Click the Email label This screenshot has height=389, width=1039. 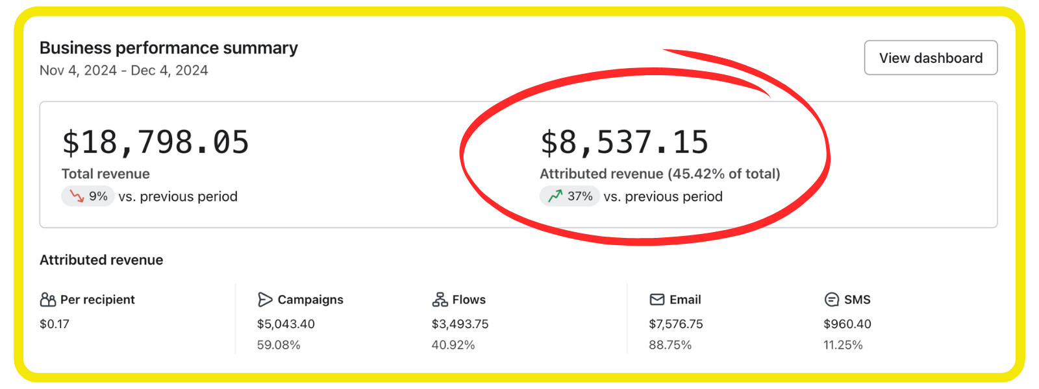click(685, 300)
